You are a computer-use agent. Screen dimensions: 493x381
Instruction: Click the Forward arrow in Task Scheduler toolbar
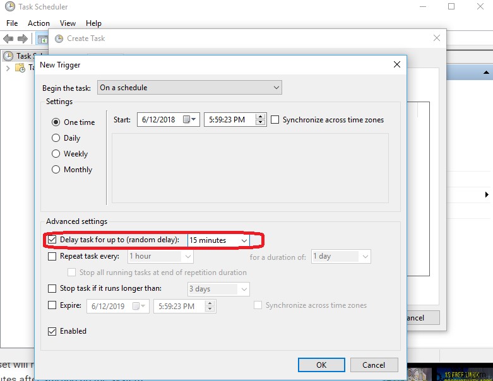[22, 39]
